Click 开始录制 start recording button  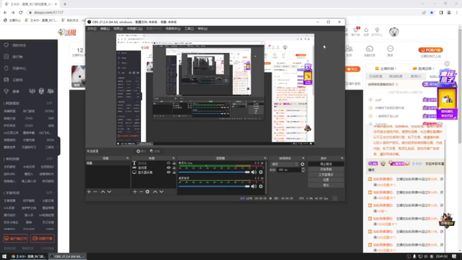326,169
